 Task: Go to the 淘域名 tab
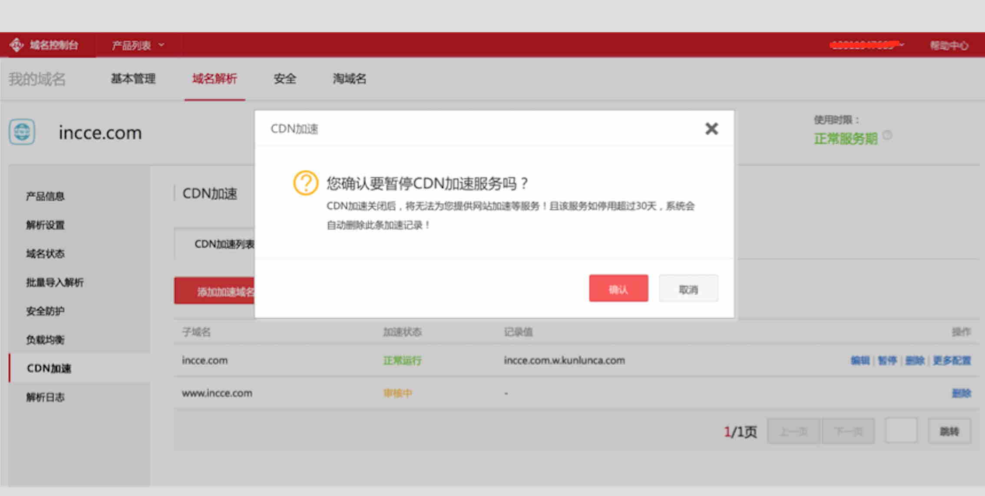[x=349, y=79]
